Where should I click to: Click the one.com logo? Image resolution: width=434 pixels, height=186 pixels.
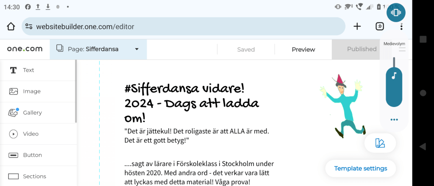click(x=25, y=49)
